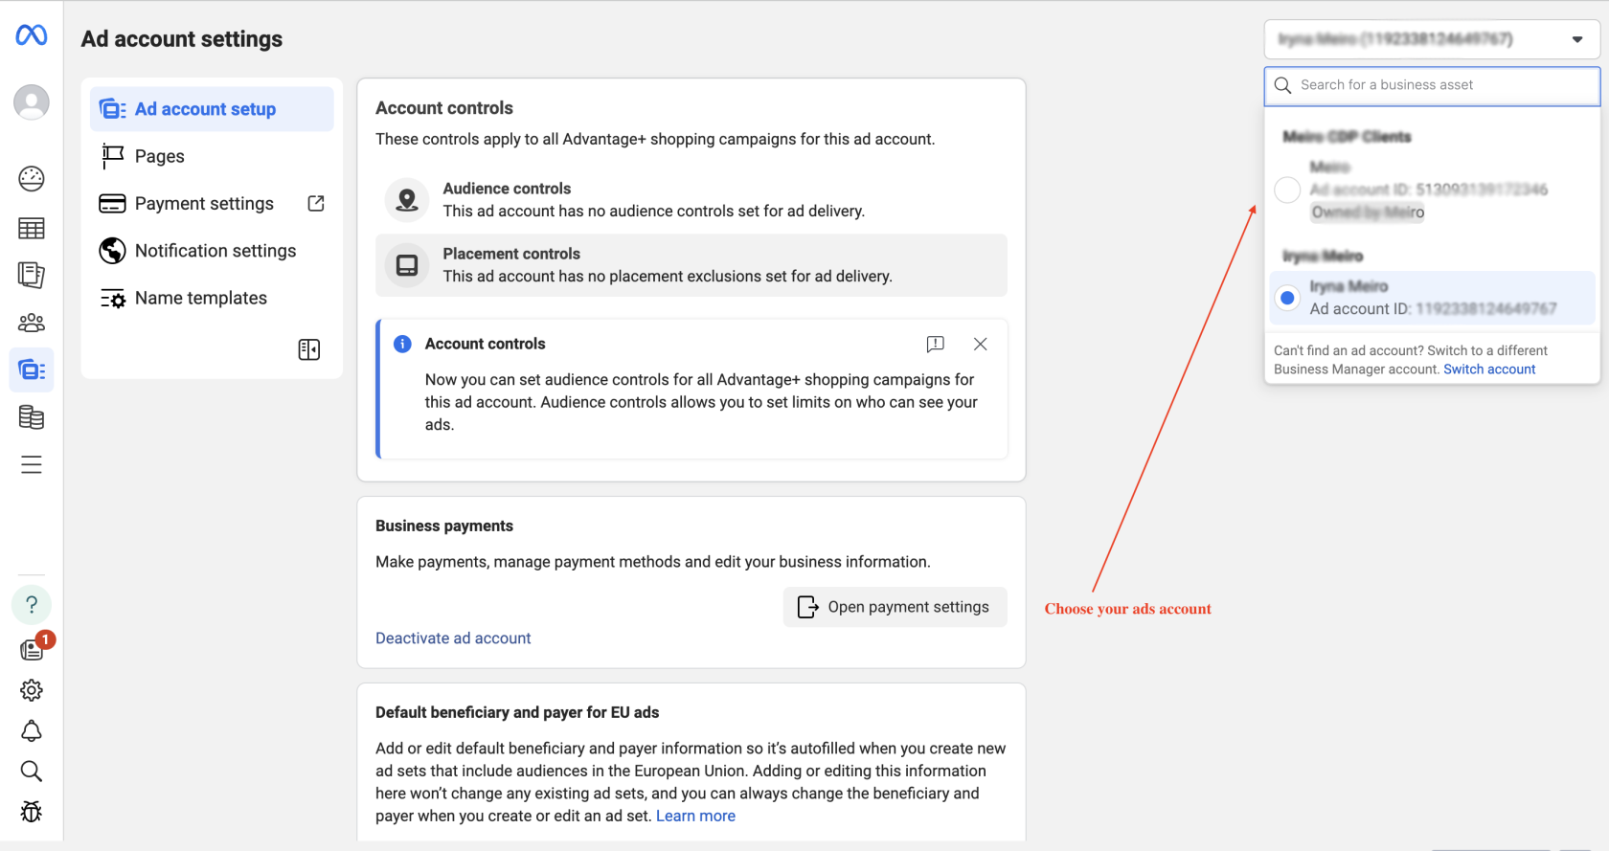This screenshot has width=1609, height=851.
Task: Click Search for a business asset field
Action: point(1432,85)
